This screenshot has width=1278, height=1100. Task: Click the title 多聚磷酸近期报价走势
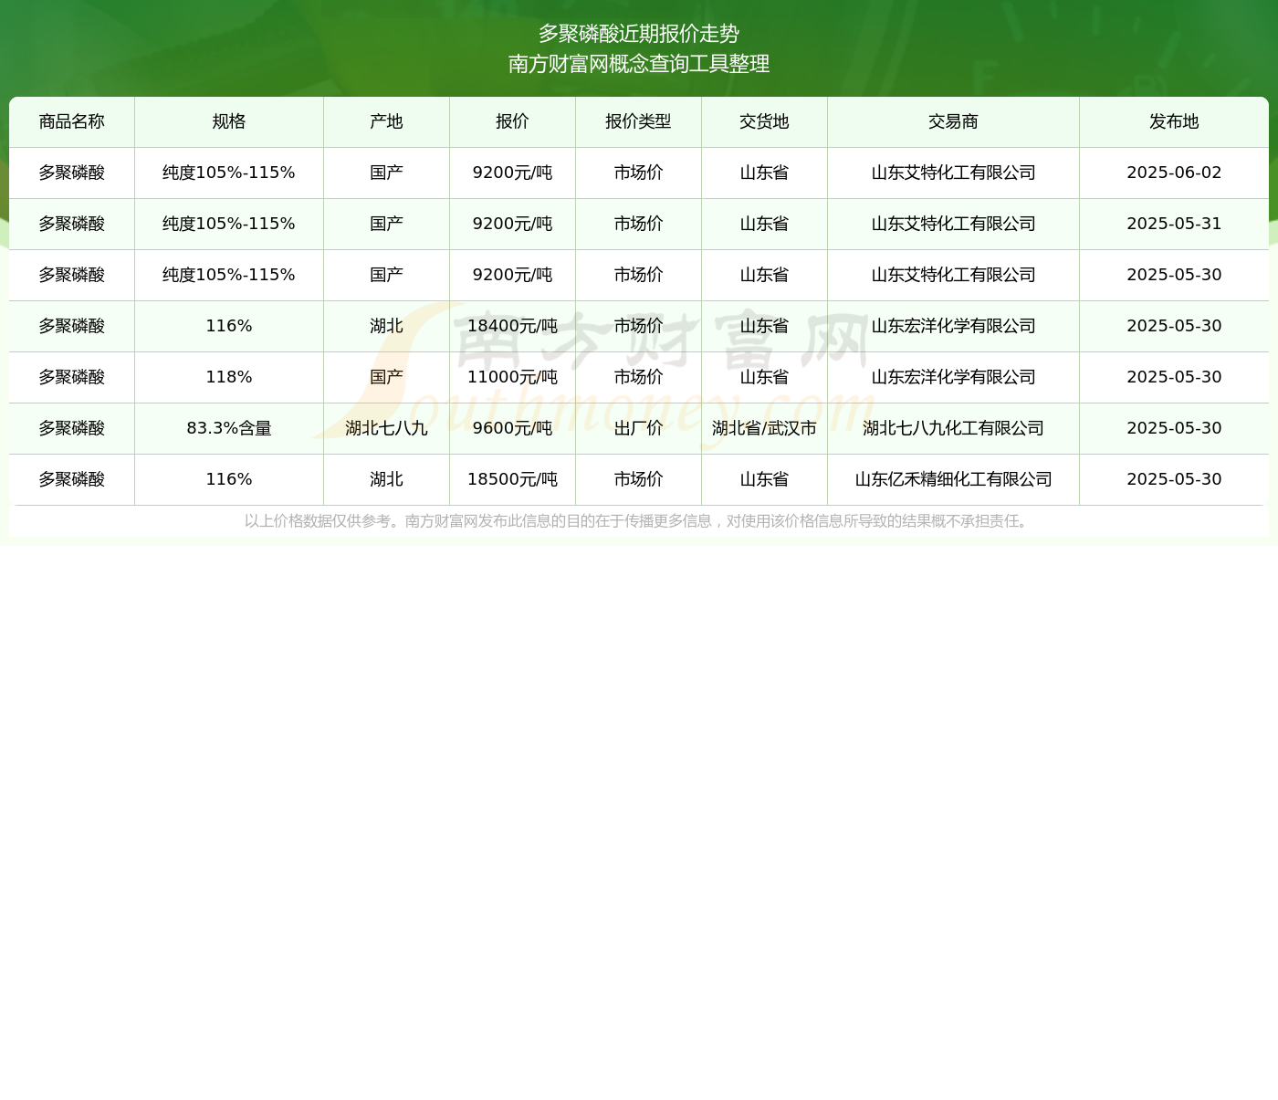(639, 34)
